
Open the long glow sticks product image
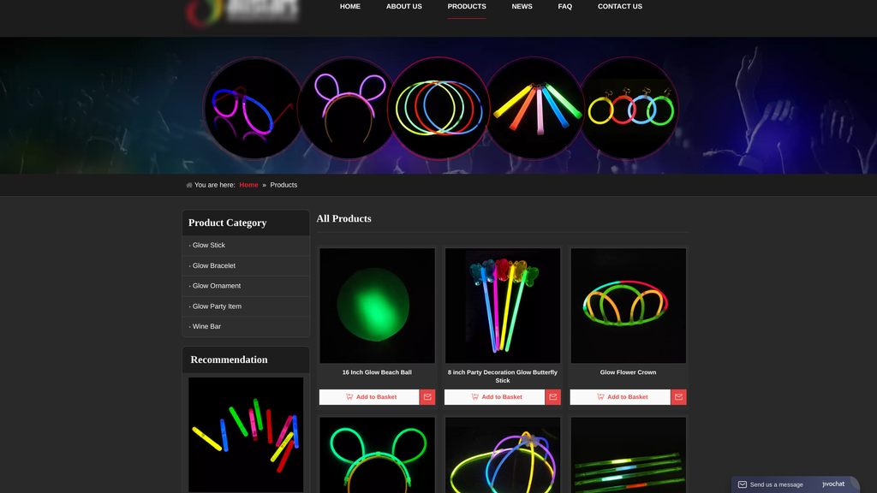pos(628,455)
